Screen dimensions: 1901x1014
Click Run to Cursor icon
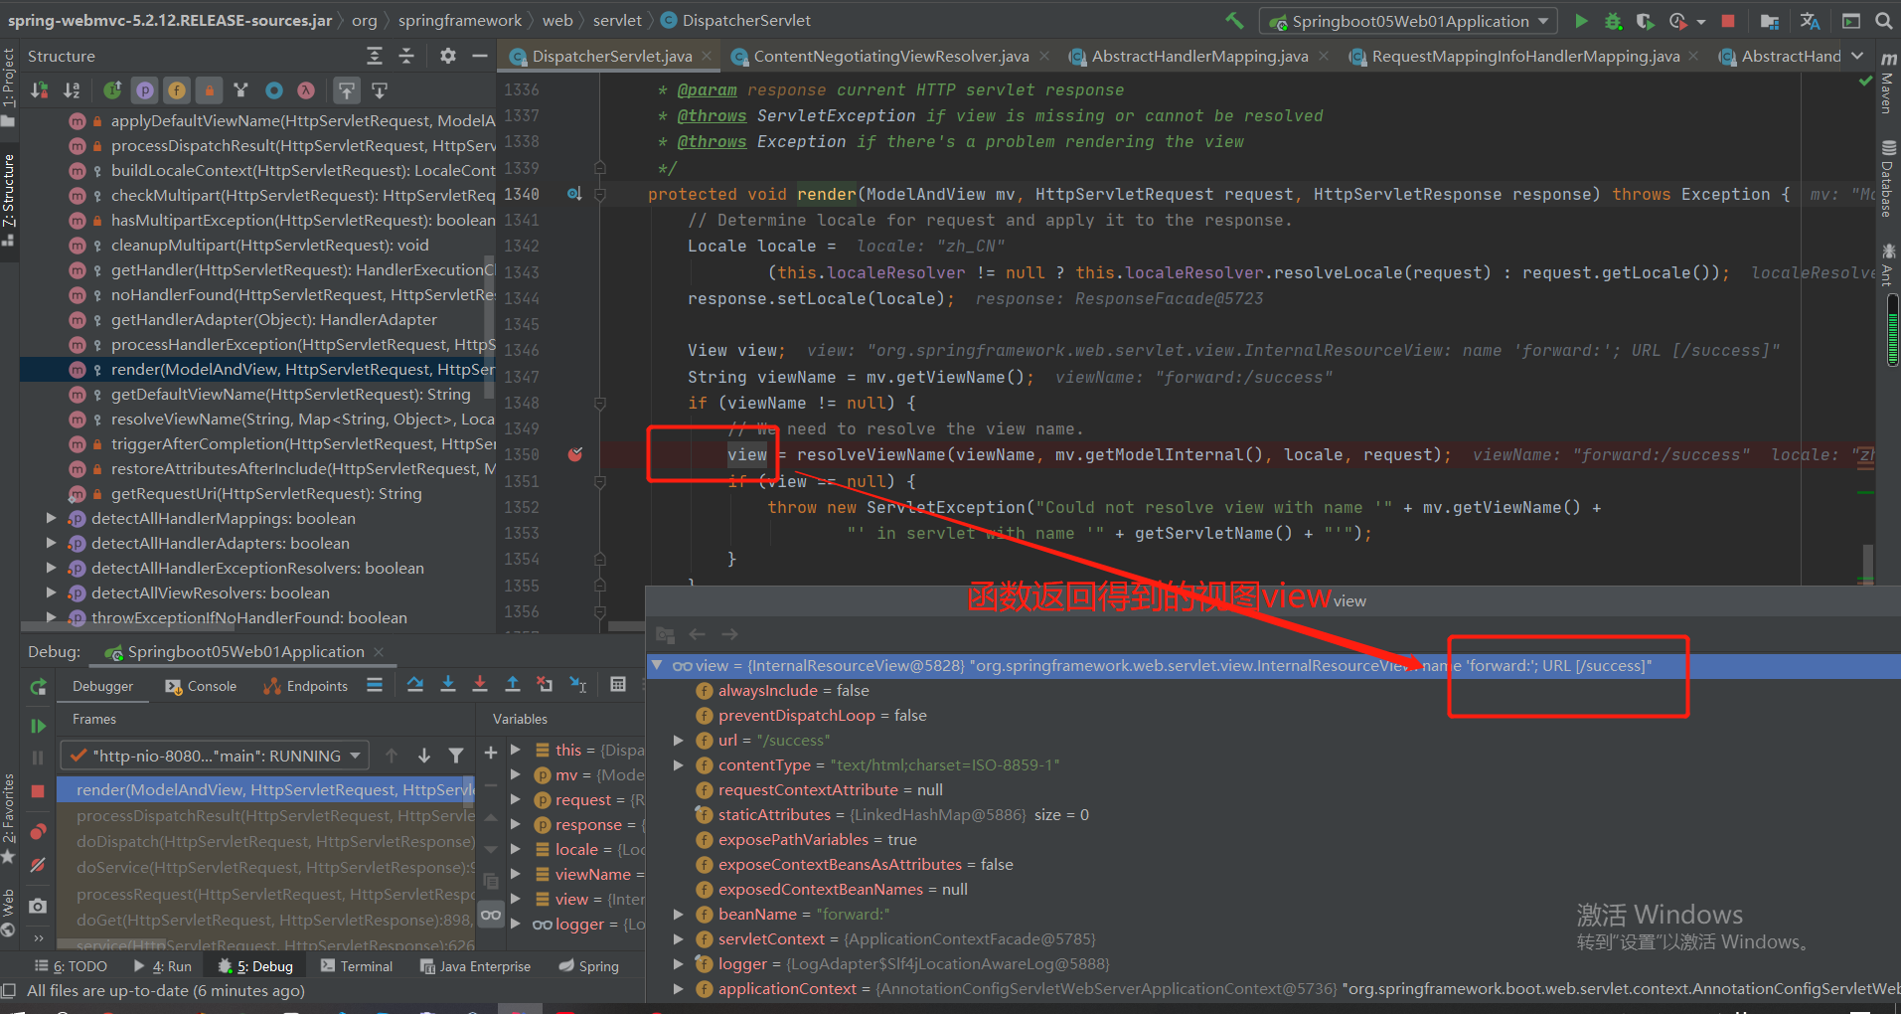[x=577, y=684]
